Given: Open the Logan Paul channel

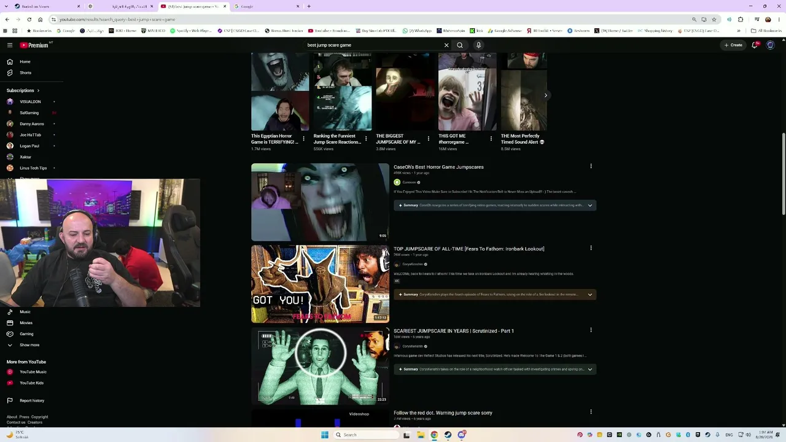Looking at the screenshot, I should (31, 145).
